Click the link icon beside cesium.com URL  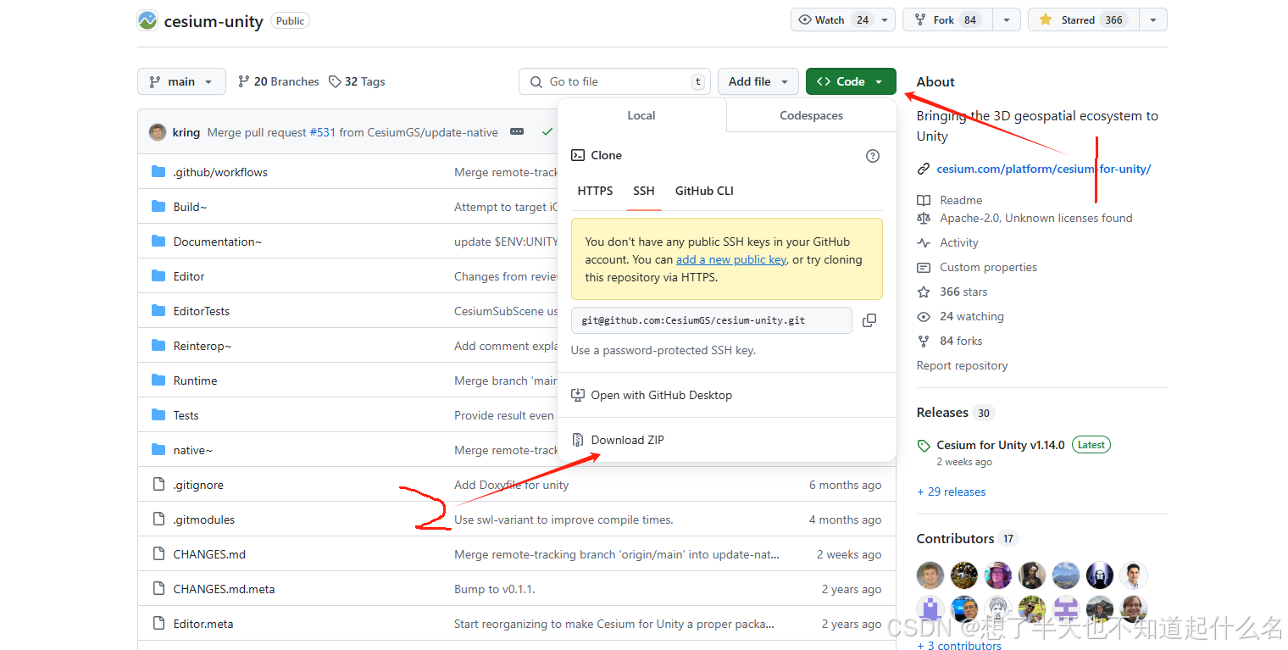[x=924, y=169]
